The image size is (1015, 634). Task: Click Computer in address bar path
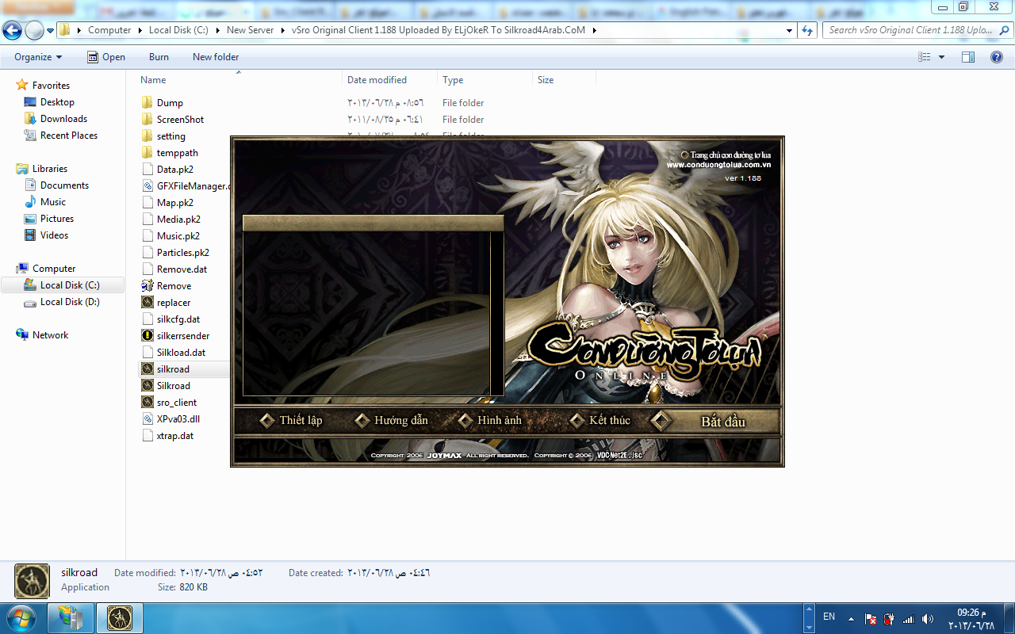109,30
